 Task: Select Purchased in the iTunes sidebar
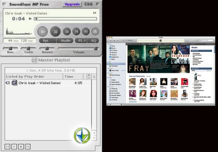[113, 66]
